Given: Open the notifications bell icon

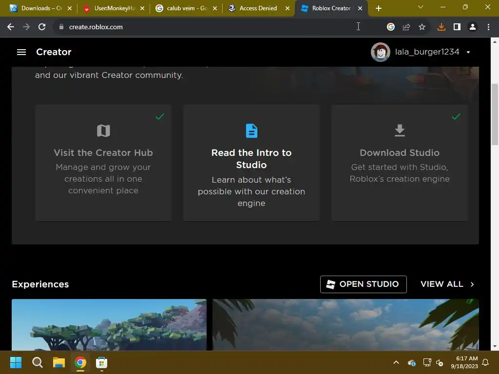Looking at the screenshot, I should (x=486, y=362).
